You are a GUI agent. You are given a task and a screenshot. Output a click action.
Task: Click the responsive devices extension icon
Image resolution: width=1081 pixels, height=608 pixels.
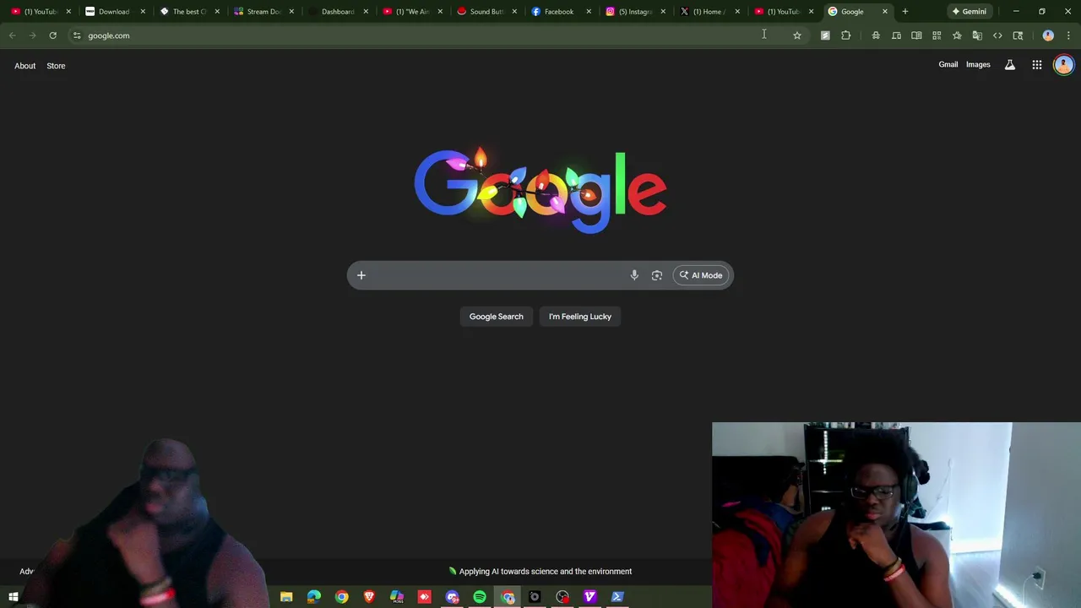[896, 35]
